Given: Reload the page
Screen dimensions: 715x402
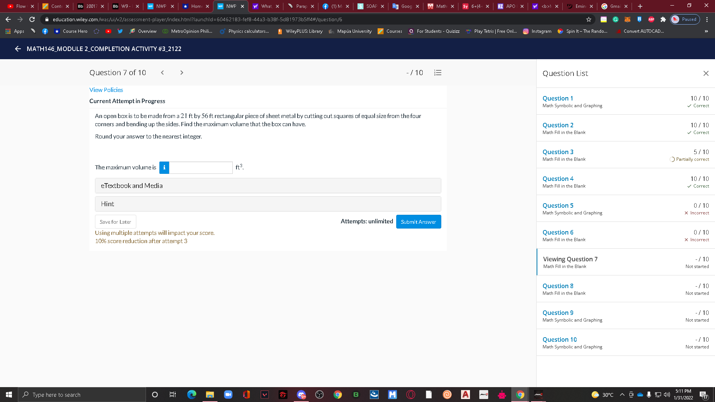Looking at the screenshot, I should point(32,19).
